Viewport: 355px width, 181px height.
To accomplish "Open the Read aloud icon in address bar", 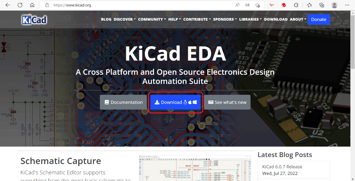I will [238, 5].
